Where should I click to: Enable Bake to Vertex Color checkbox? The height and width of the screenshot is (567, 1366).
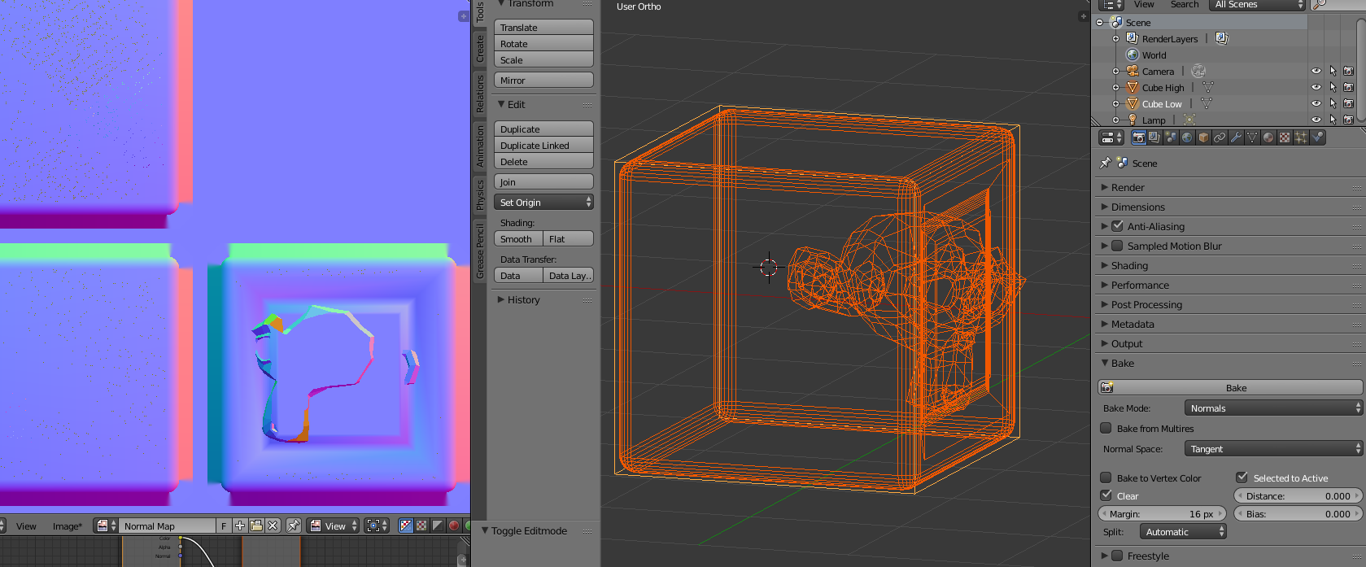(x=1106, y=478)
